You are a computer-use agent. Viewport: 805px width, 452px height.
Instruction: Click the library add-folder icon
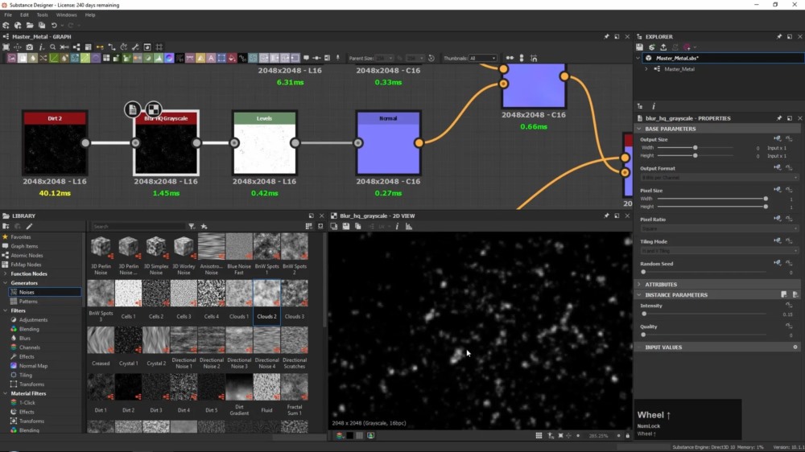tap(6, 226)
